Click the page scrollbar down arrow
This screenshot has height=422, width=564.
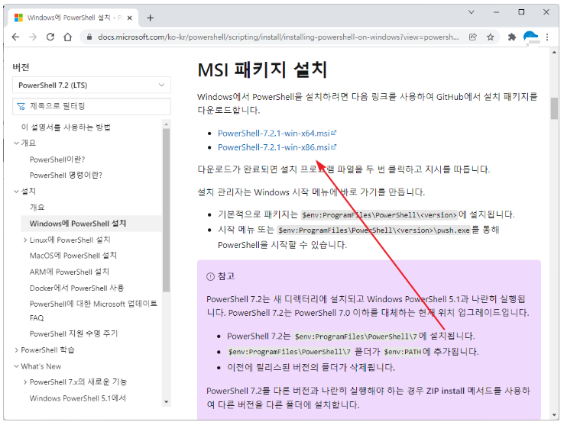tap(554, 415)
